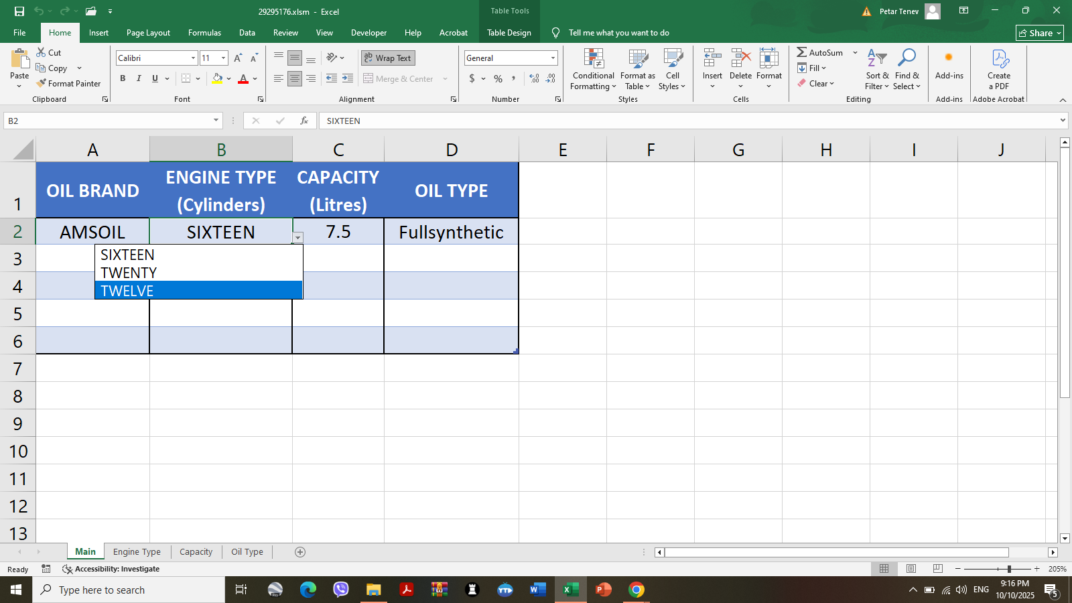This screenshot has width=1072, height=603.
Task: Click the Increase Decimal icon
Action: (534, 78)
